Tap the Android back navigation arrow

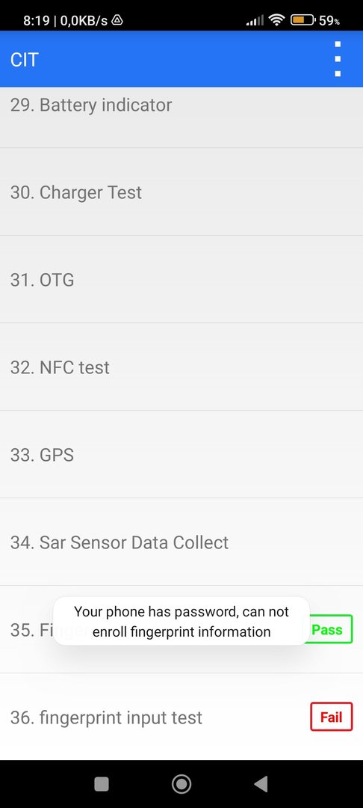click(261, 784)
